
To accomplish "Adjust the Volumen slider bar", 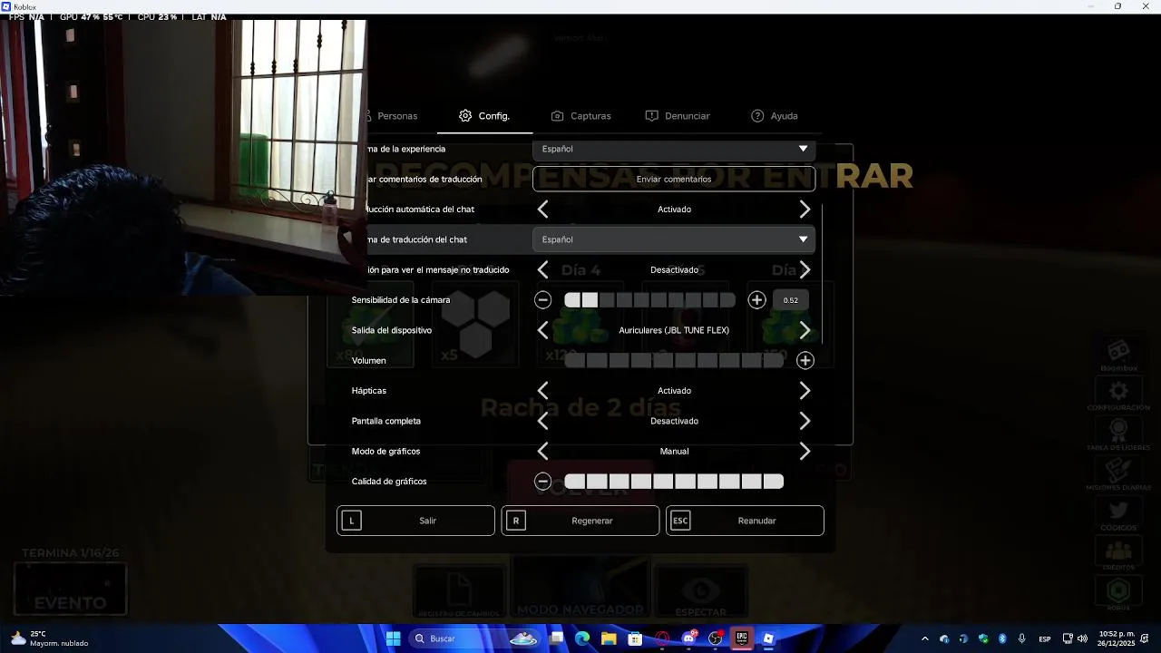I will (674, 361).
